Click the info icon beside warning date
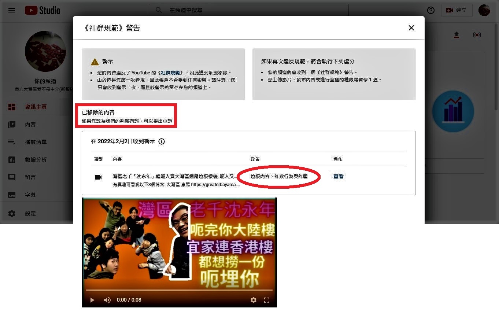This screenshot has height=310, width=499. [162, 141]
